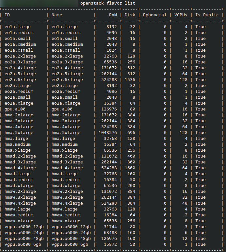Select ID cell 'eo2a.2xlarge'
Screen dimensions: 226x252
coord(20,56)
